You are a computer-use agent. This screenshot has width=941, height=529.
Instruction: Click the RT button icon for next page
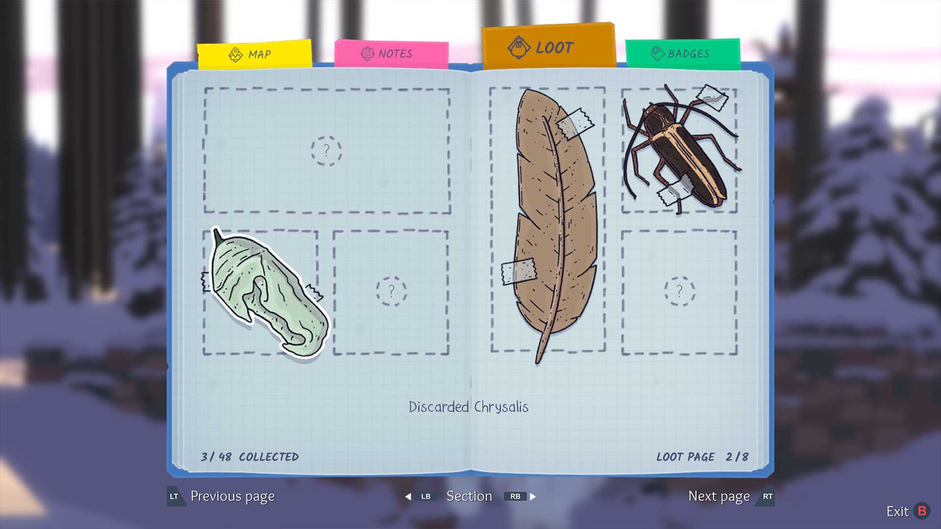(x=767, y=496)
